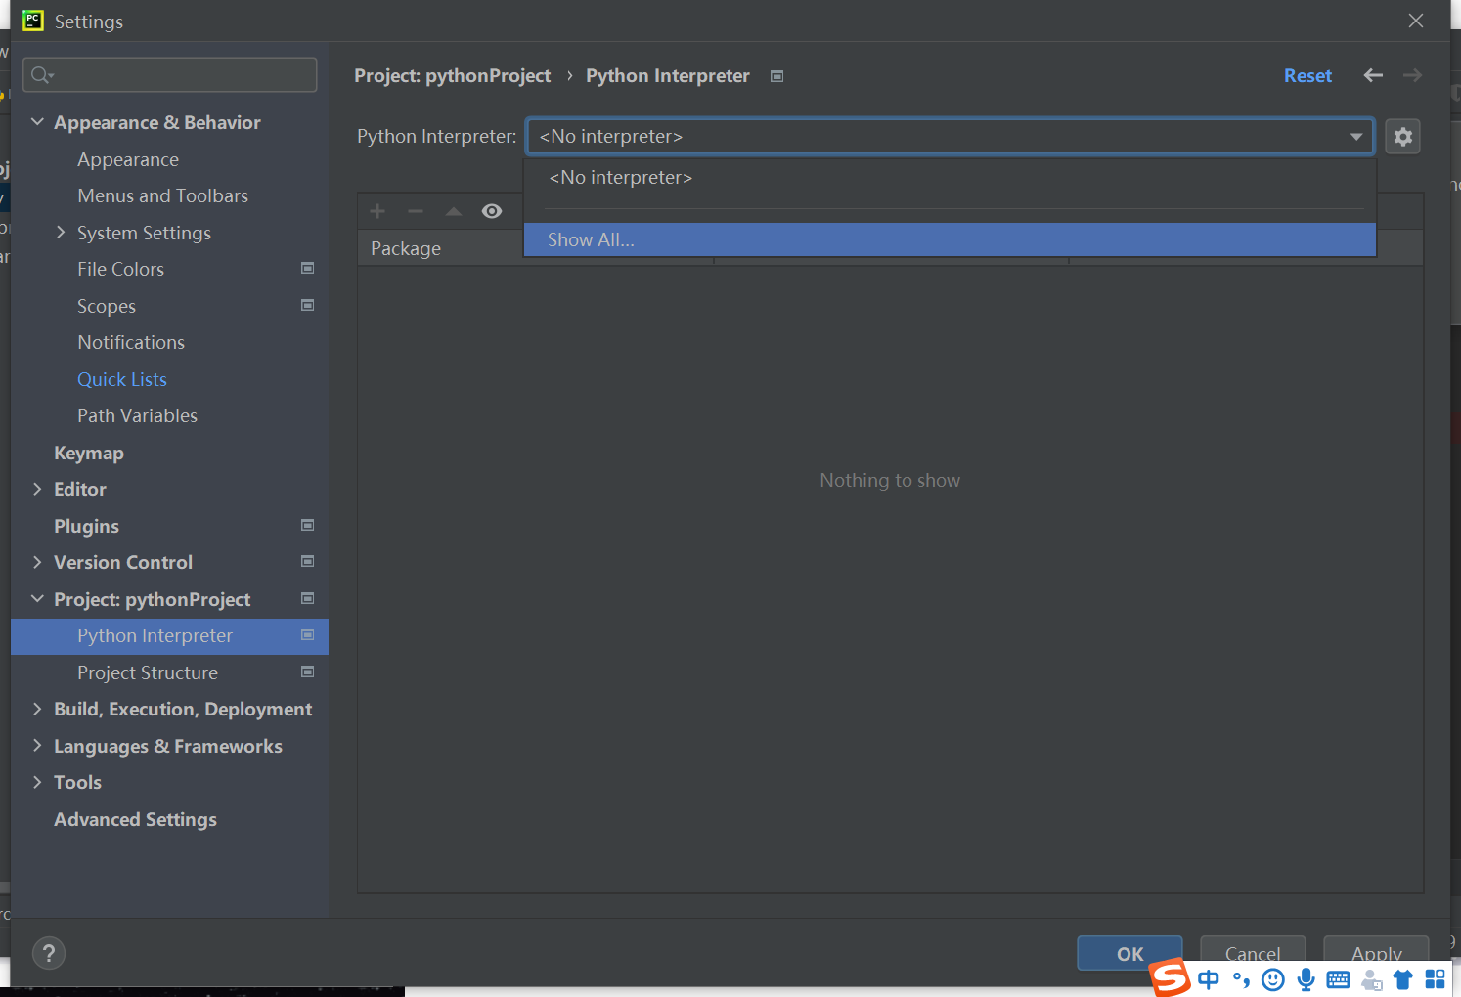1461x997 pixels.
Task: Open the Help question mark icon
Action: 49,953
